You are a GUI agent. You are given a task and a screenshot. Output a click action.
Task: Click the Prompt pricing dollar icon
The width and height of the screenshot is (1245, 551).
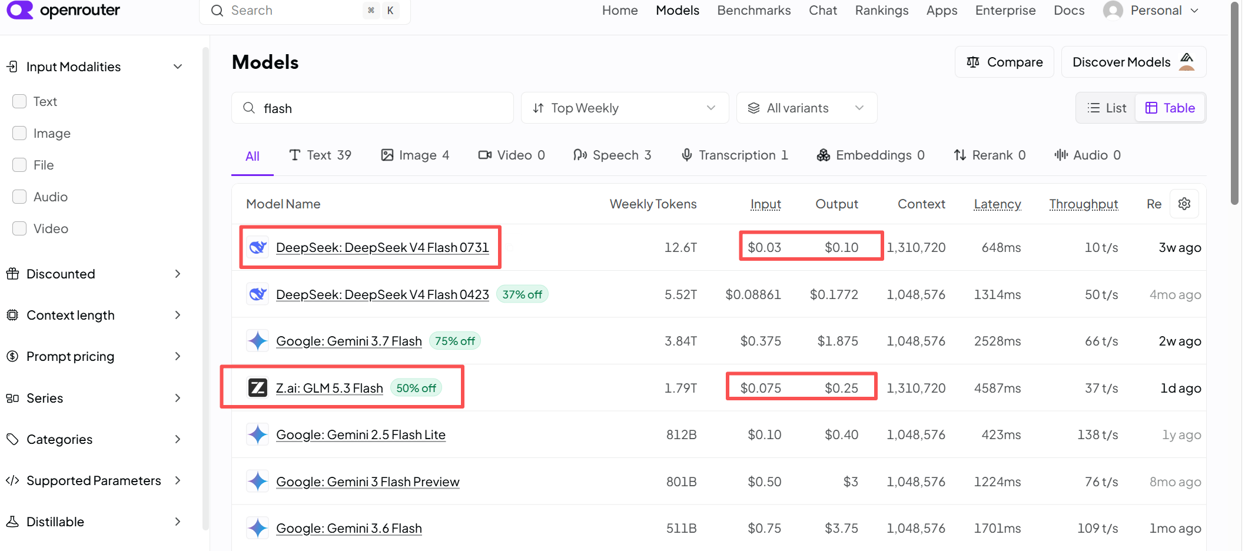[x=12, y=356]
